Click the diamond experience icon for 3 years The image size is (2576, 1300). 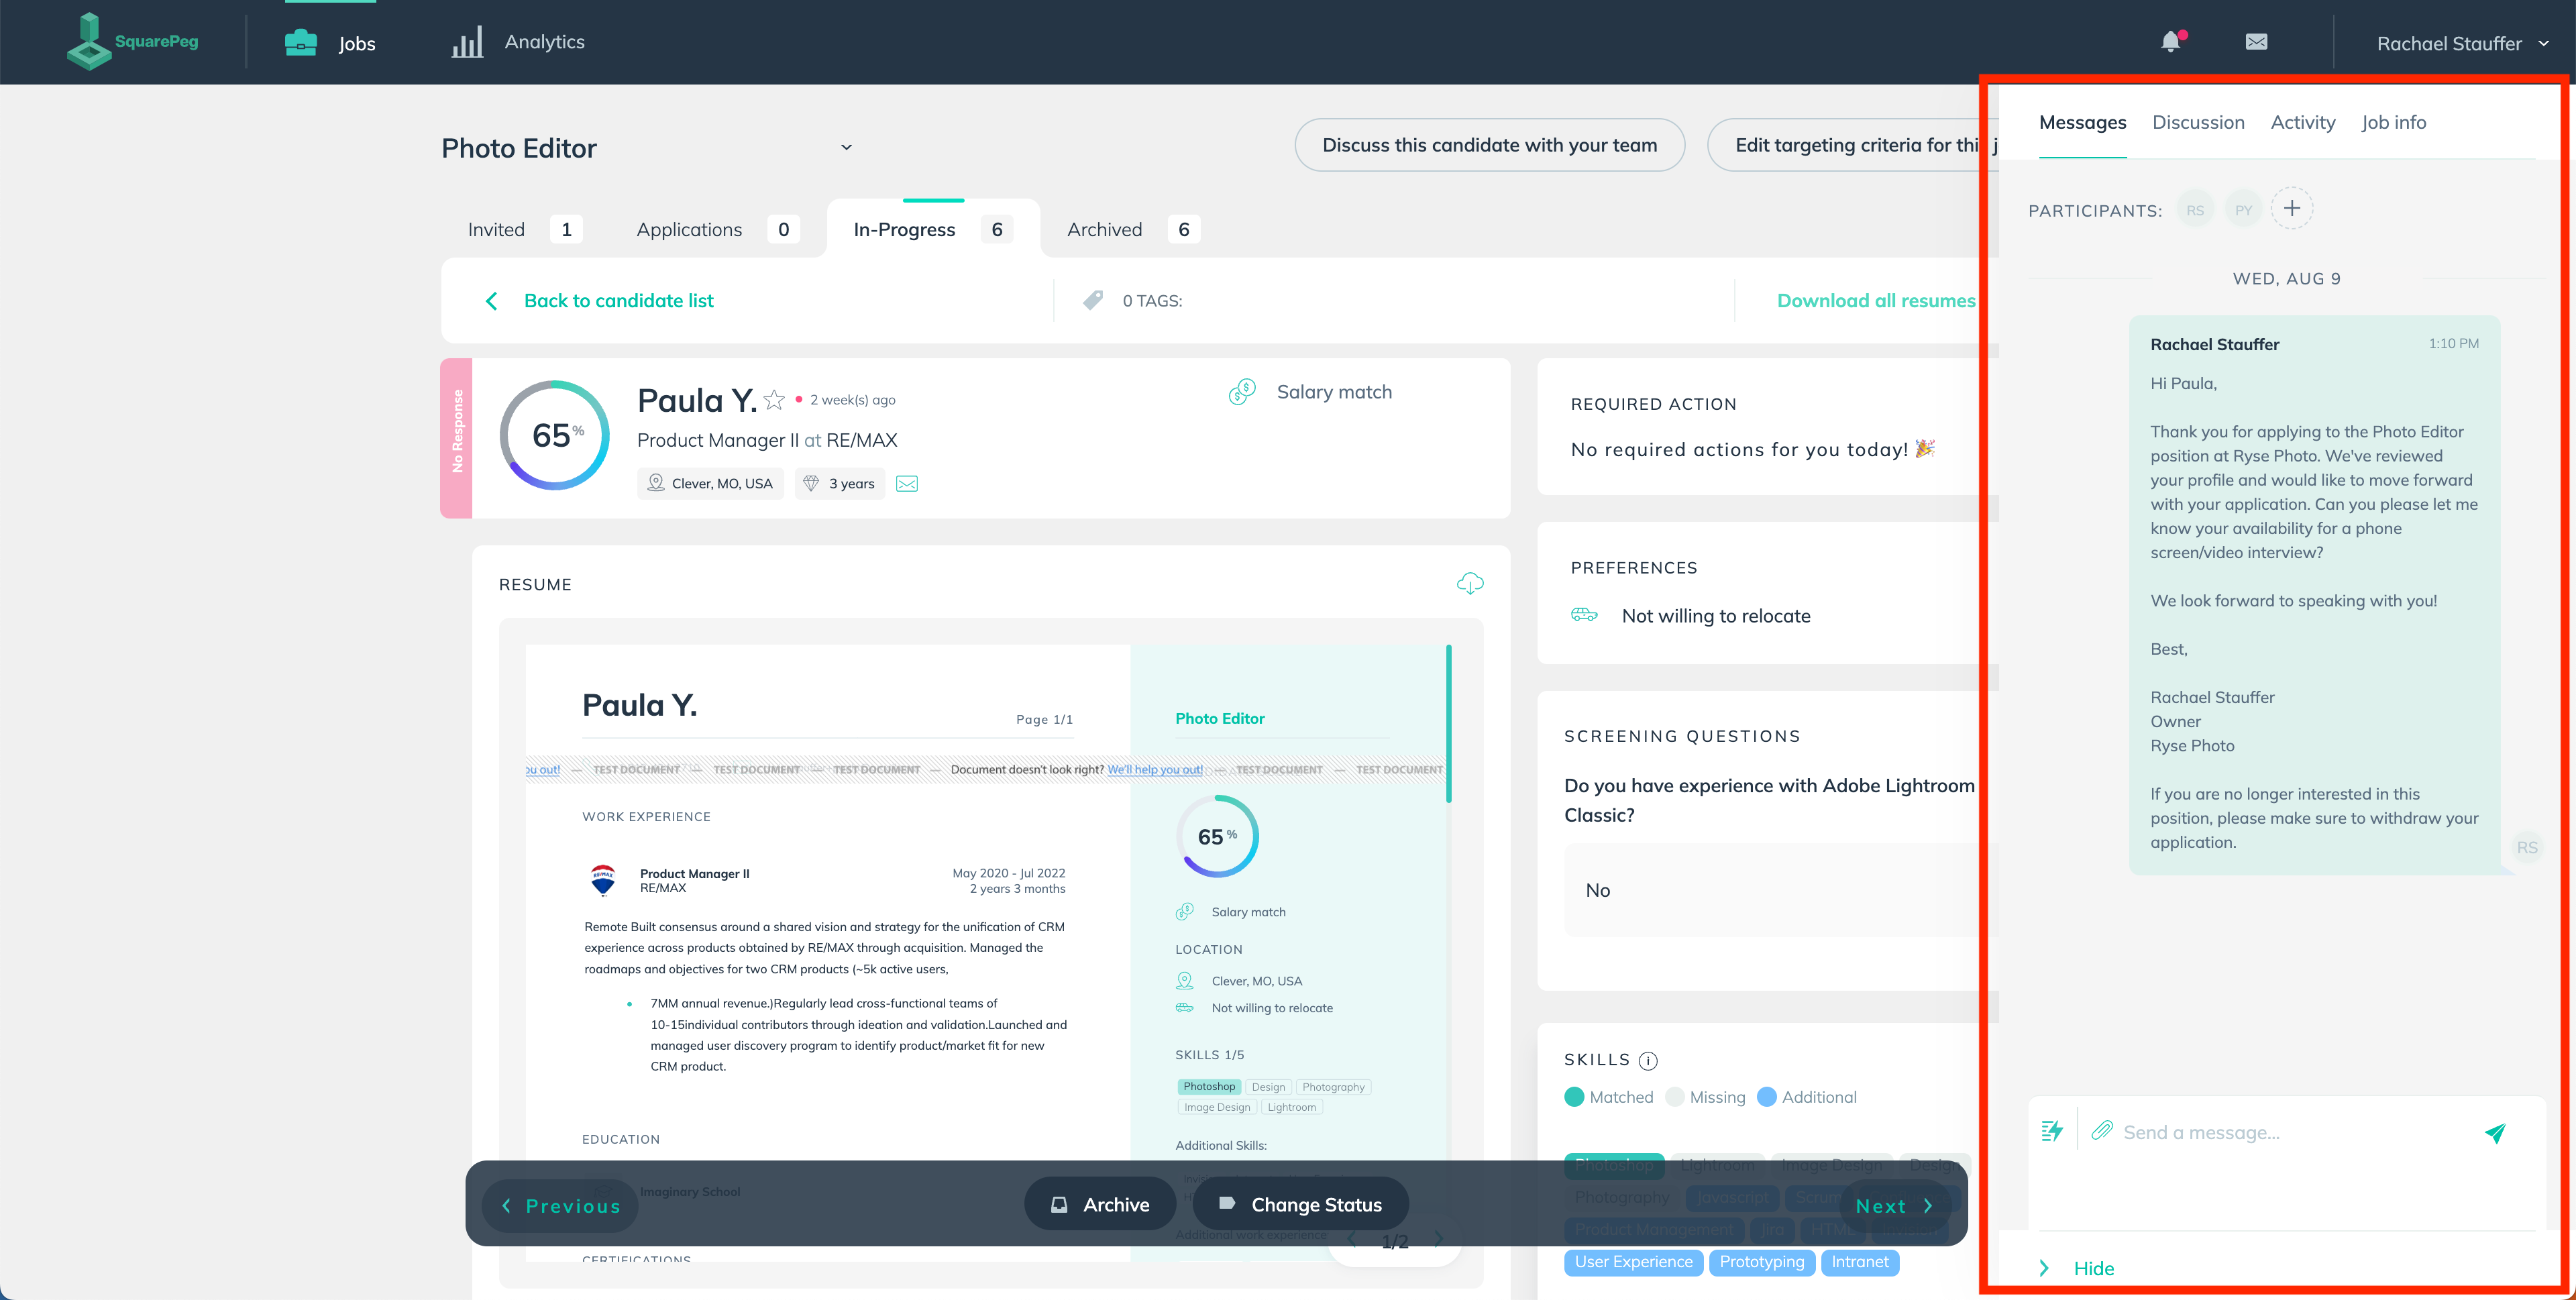pos(811,483)
